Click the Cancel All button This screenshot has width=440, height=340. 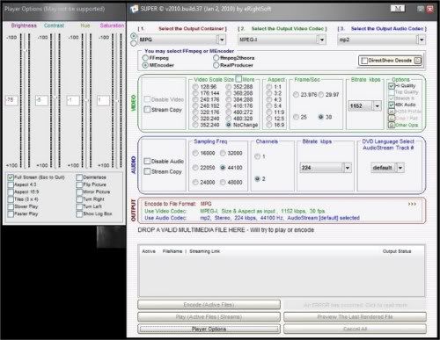coord(355,329)
